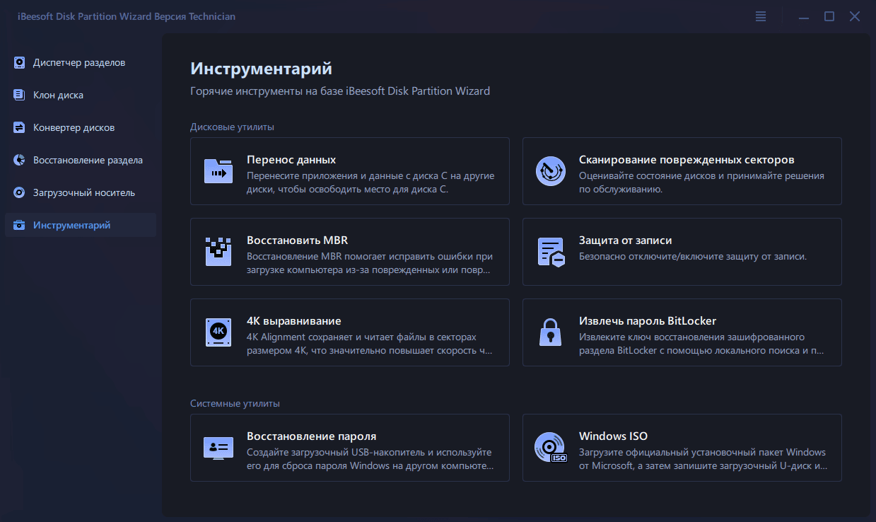Viewport: 876px width, 522px height.
Task: Open the Перенос данных tool title
Action: click(291, 160)
